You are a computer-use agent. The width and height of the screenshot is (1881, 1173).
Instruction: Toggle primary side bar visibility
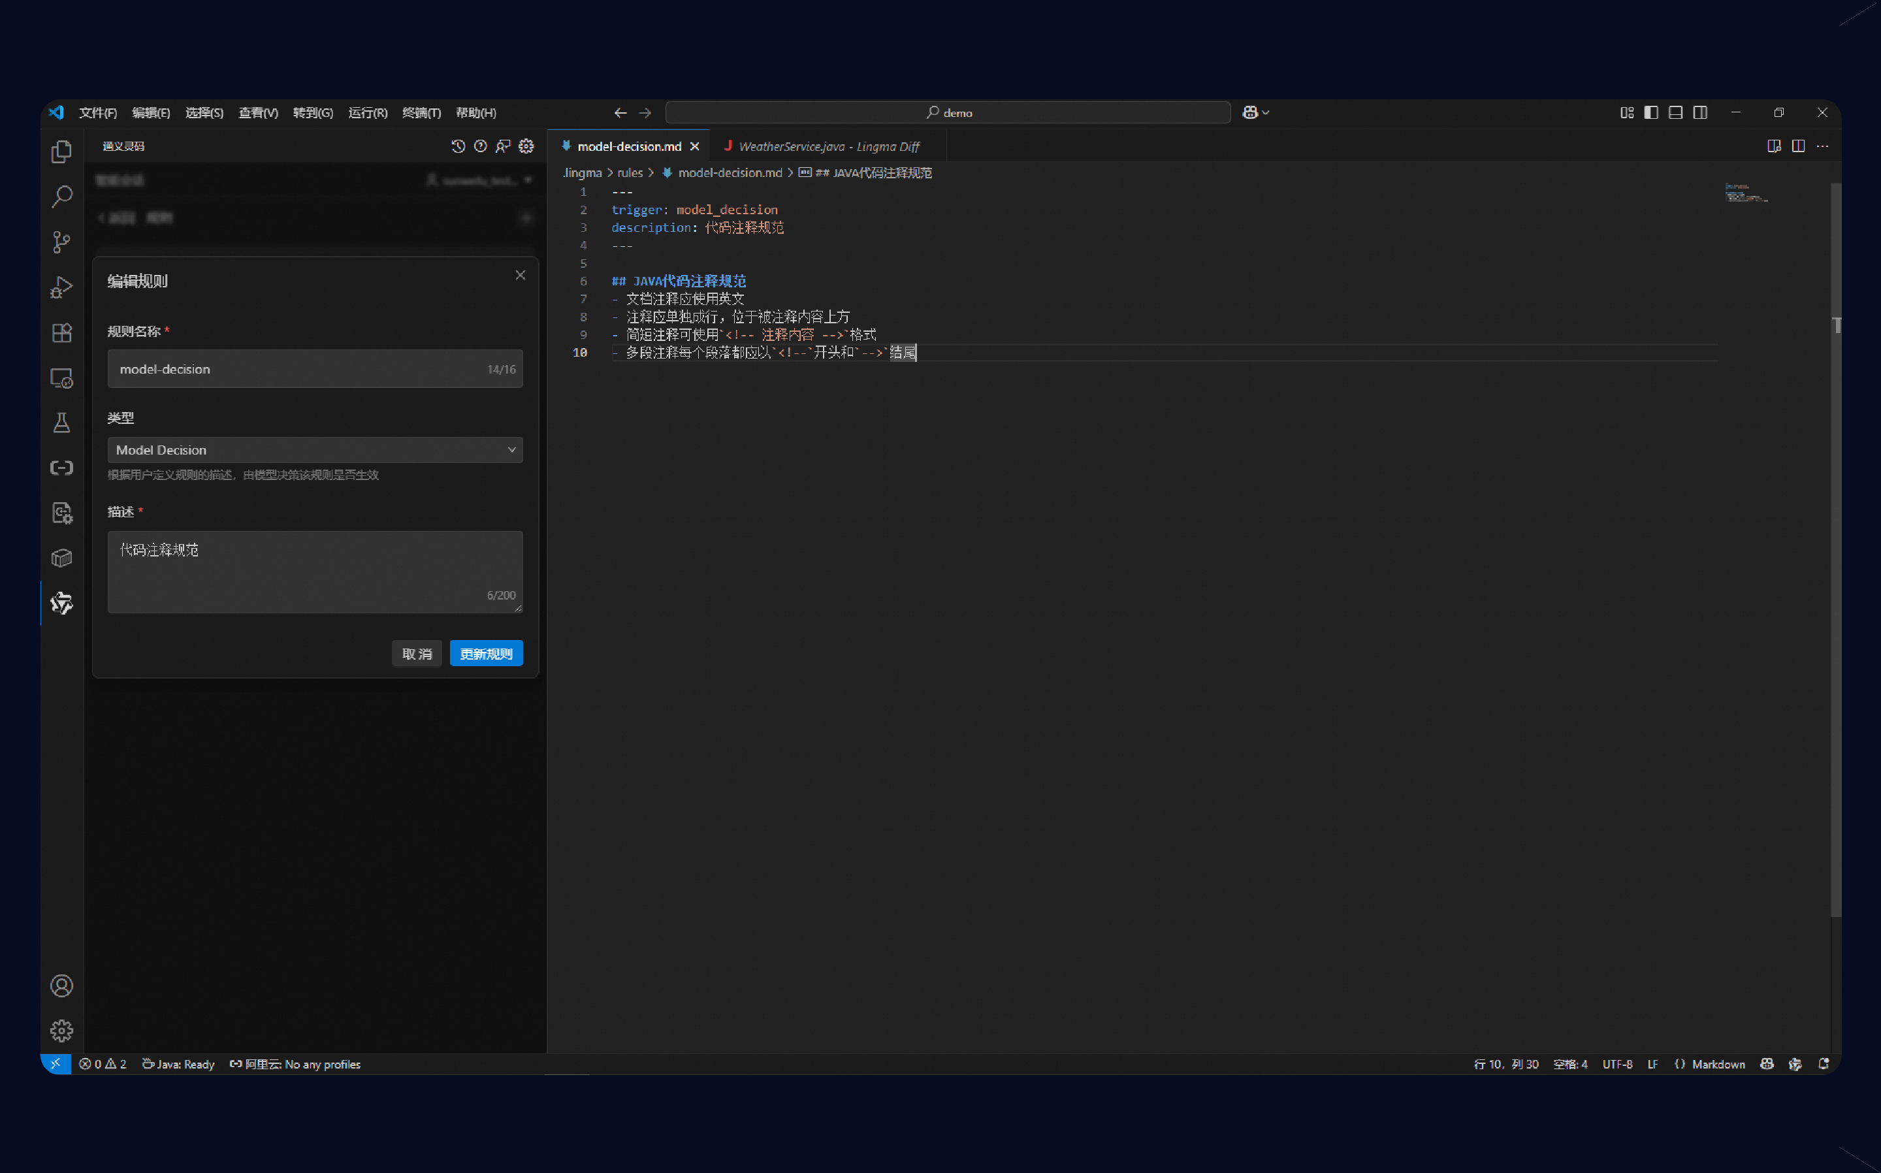point(1650,112)
